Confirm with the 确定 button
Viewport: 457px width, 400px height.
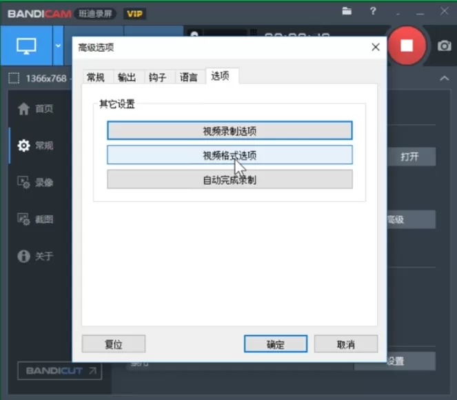click(276, 344)
